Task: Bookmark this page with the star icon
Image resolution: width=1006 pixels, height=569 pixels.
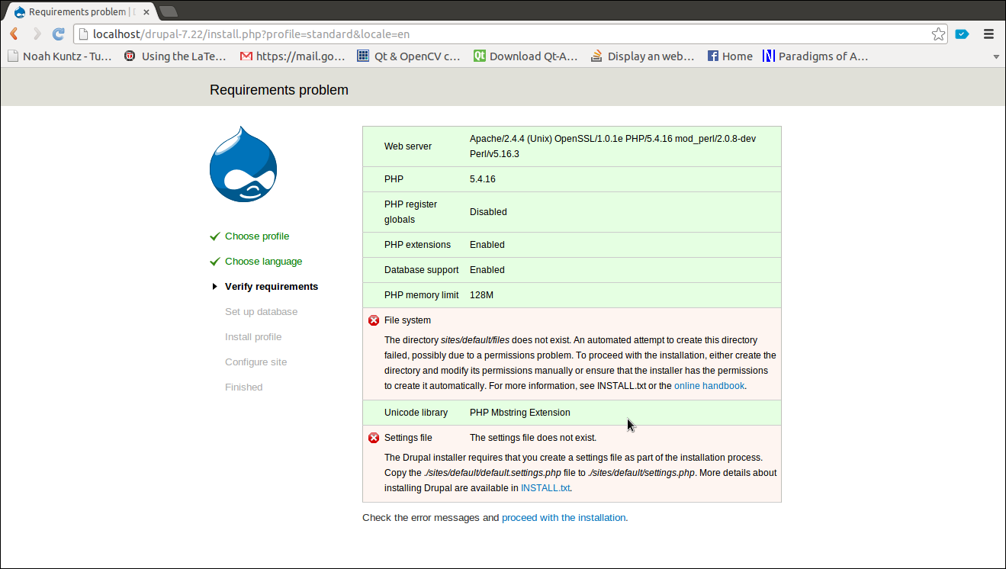Action: click(938, 34)
